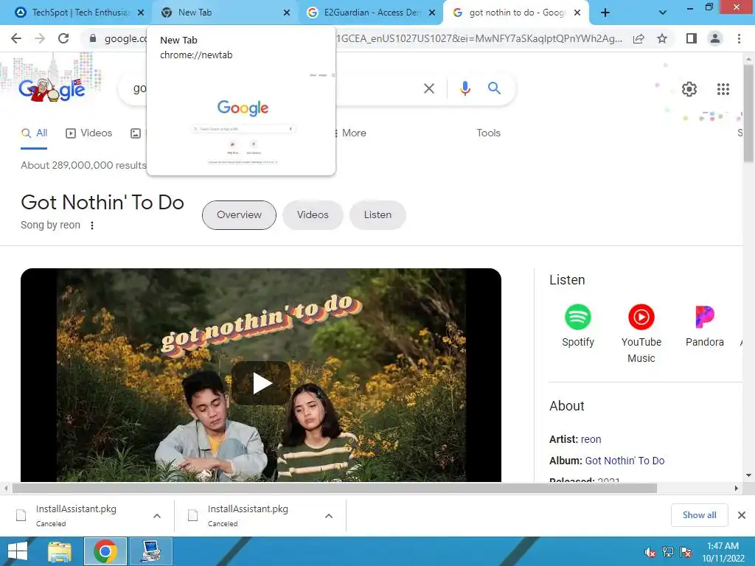Go forward to the next page
Screen dimensions: 755x566
tap(40, 38)
